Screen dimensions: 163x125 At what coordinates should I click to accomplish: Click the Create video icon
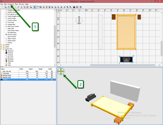[77, 7]
